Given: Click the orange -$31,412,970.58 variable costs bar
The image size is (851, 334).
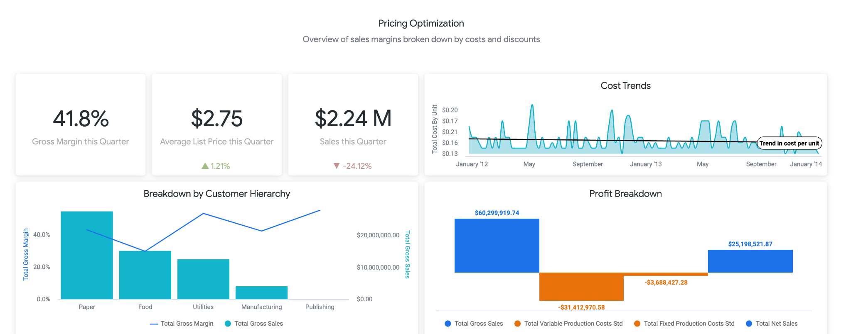Looking at the screenshot, I should [581, 287].
